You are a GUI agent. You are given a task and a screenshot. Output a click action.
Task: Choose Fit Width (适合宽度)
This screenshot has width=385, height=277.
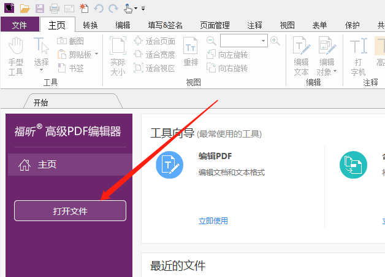coord(154,55)
